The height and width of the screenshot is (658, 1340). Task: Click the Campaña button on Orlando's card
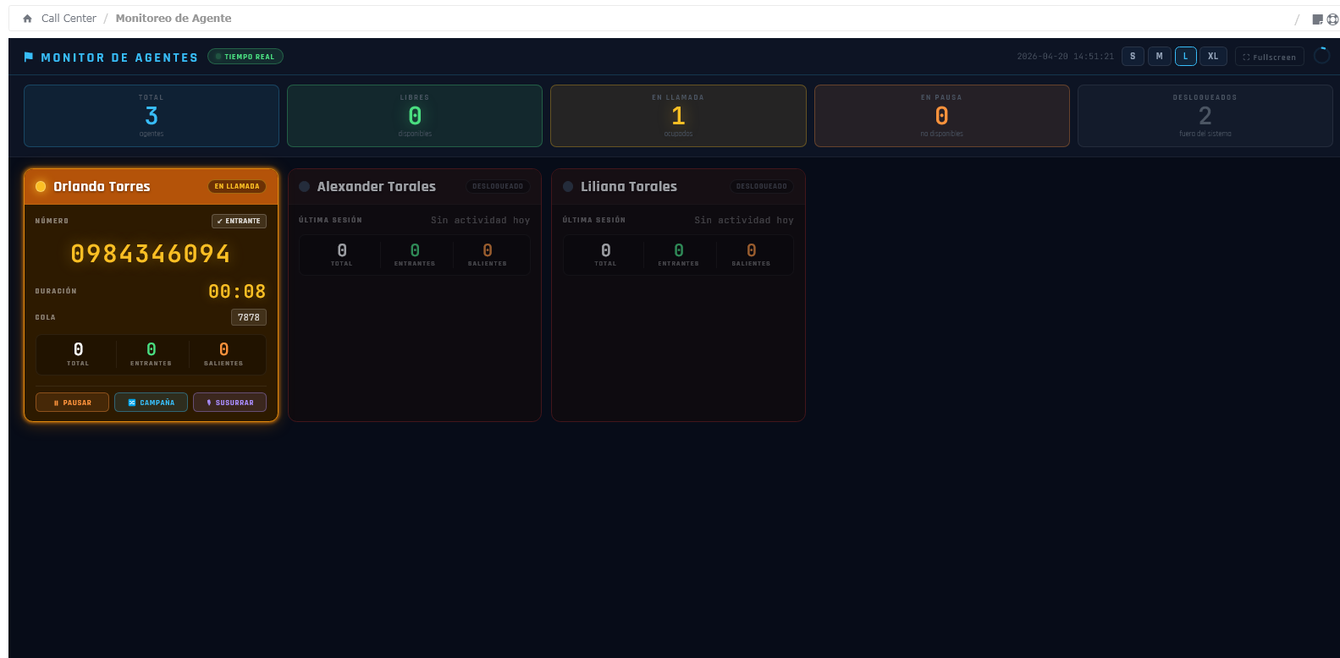tap(151, 403)
